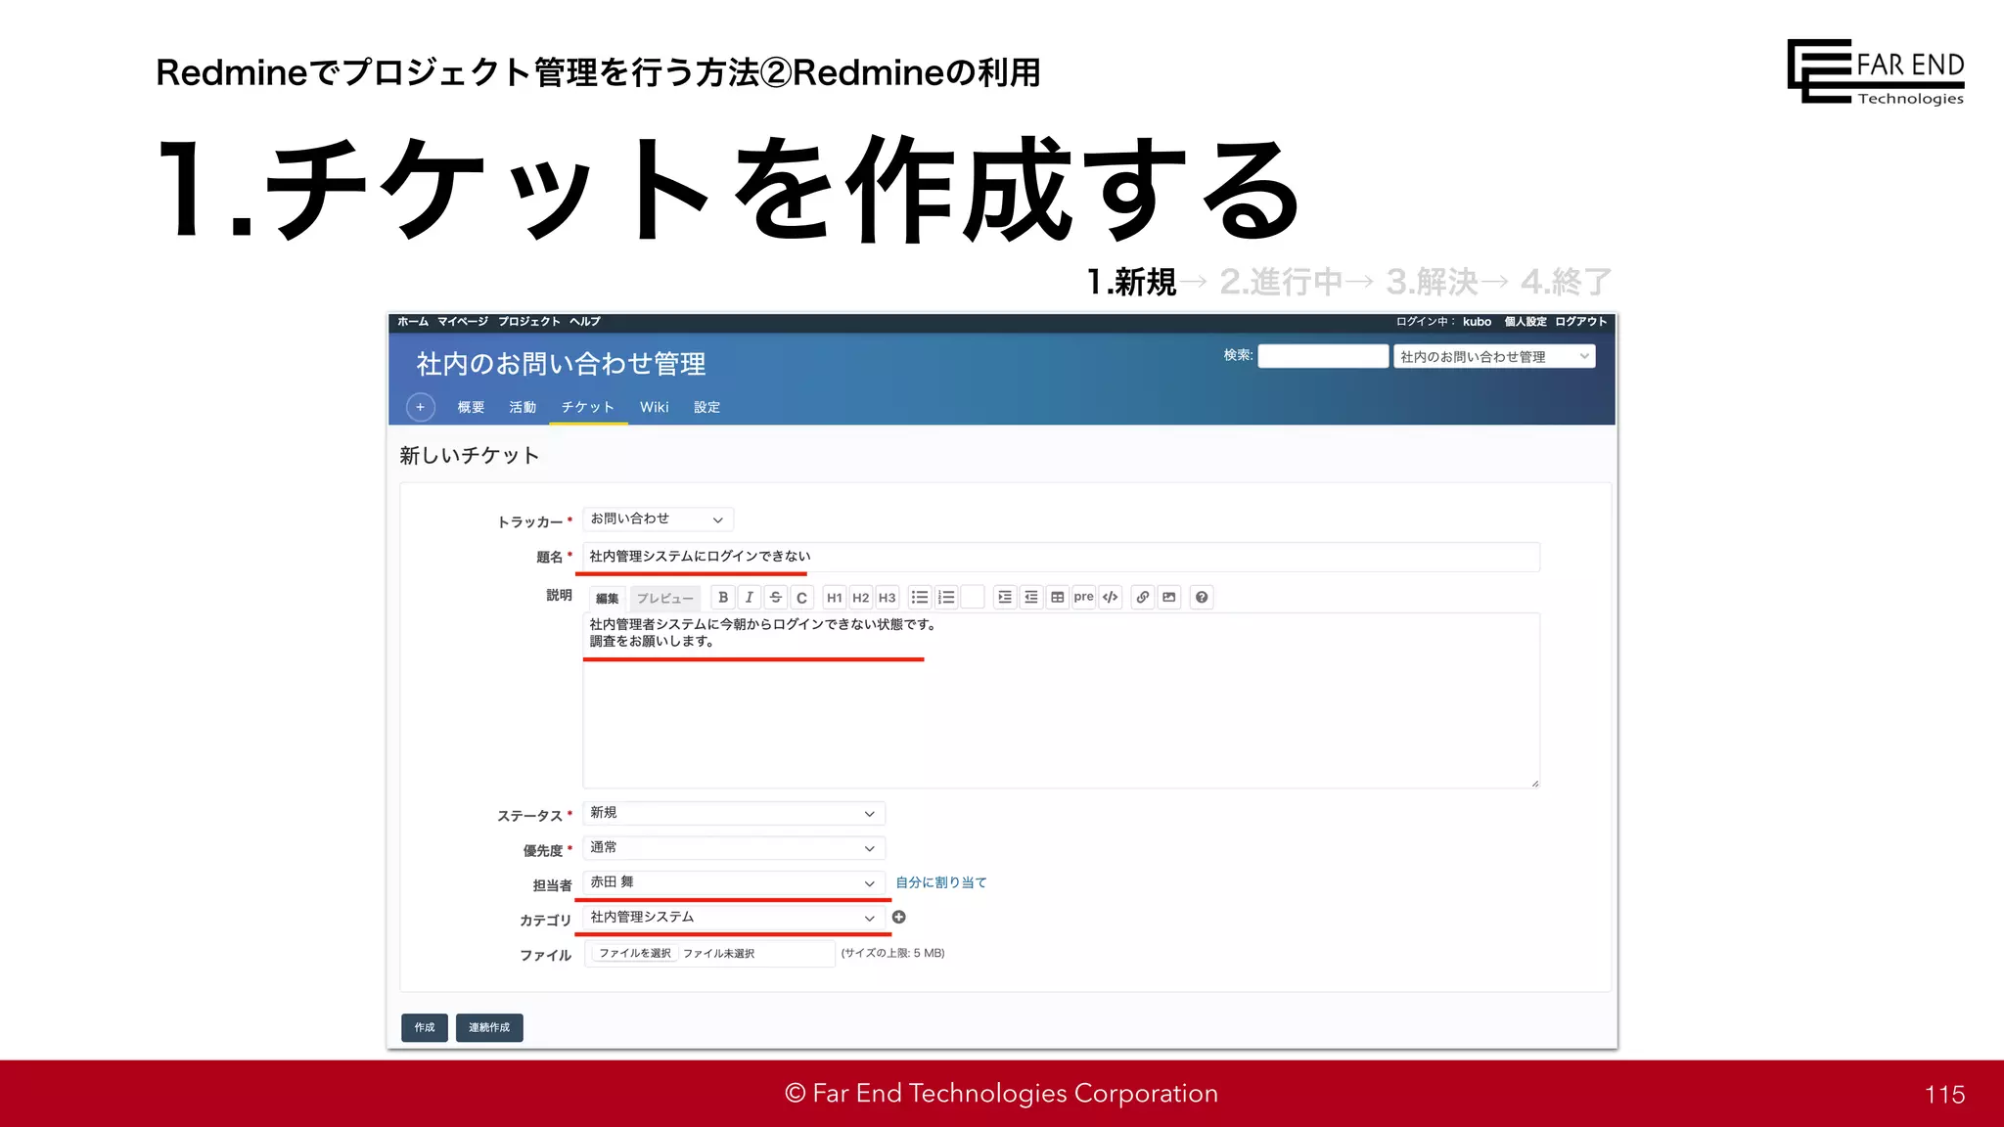Open the ステータス dropdown showing 新規
The height and width of the screenshot is (1127, 2004).
[x=734, y=813]
